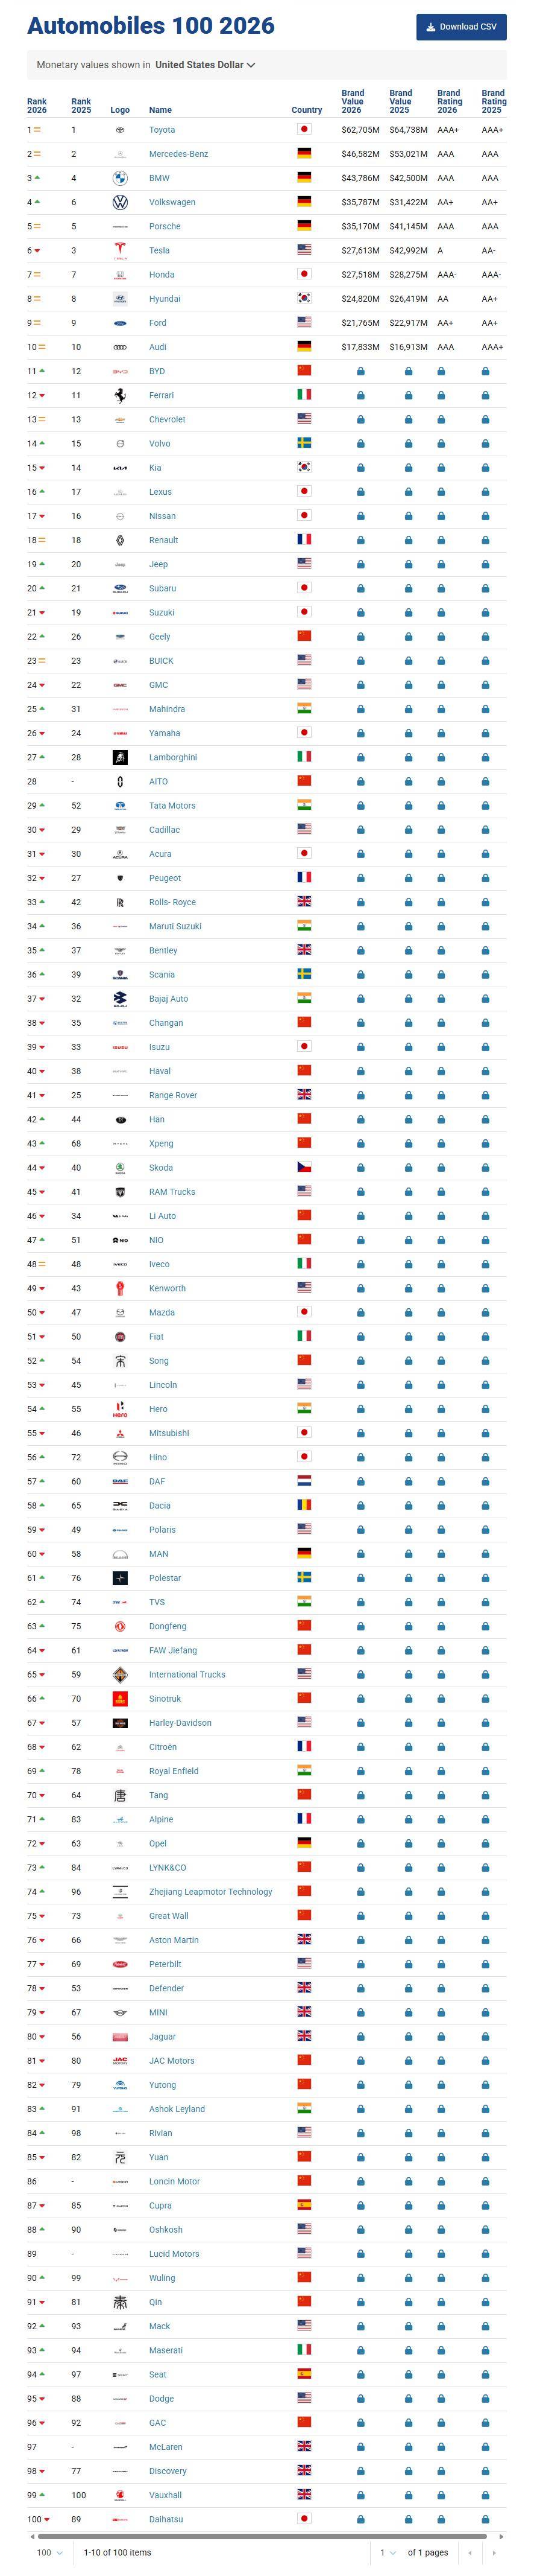Click the Volkswagen logo icon

click(120, 202)
